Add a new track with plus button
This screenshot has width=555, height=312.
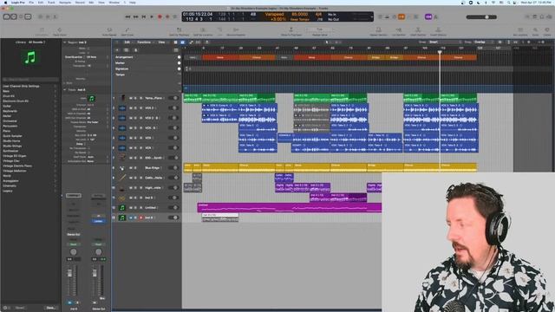(x=117, y=50)
